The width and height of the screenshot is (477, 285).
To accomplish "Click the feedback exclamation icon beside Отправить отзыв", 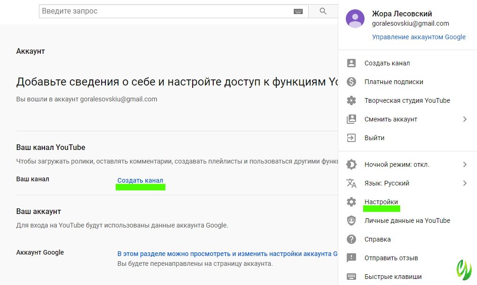I will (x=351, y=258).
